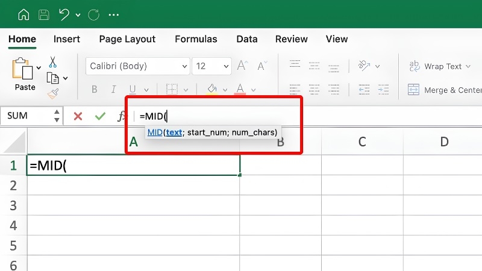The image size is (482, 271).
Task: Click the Merge & Center button
Action: click(x=445, y=90)
